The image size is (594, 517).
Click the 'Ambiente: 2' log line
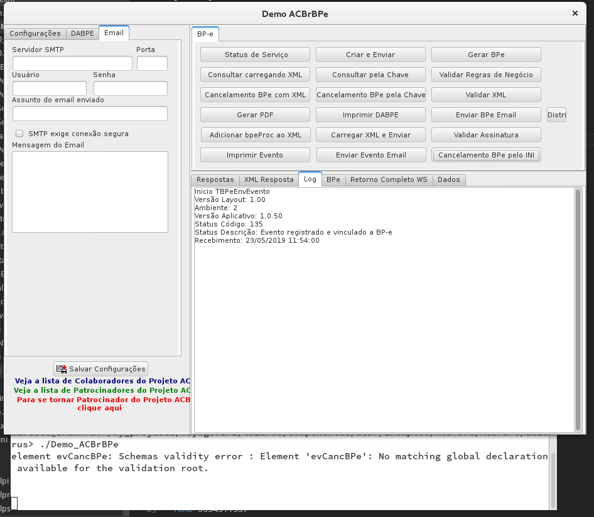click(x=215, y=208)
